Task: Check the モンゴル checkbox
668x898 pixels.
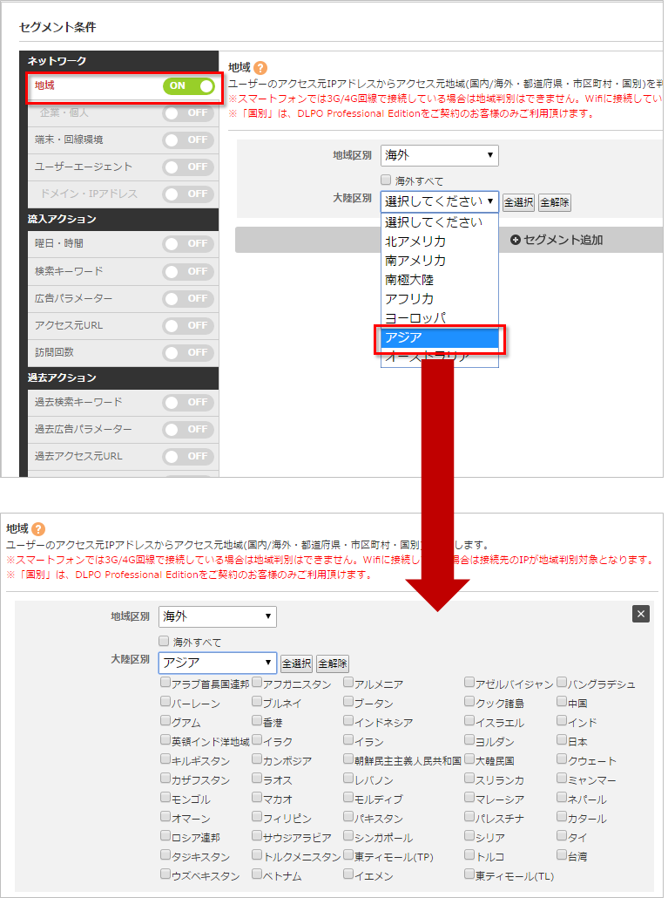Action: click(165, 797)
